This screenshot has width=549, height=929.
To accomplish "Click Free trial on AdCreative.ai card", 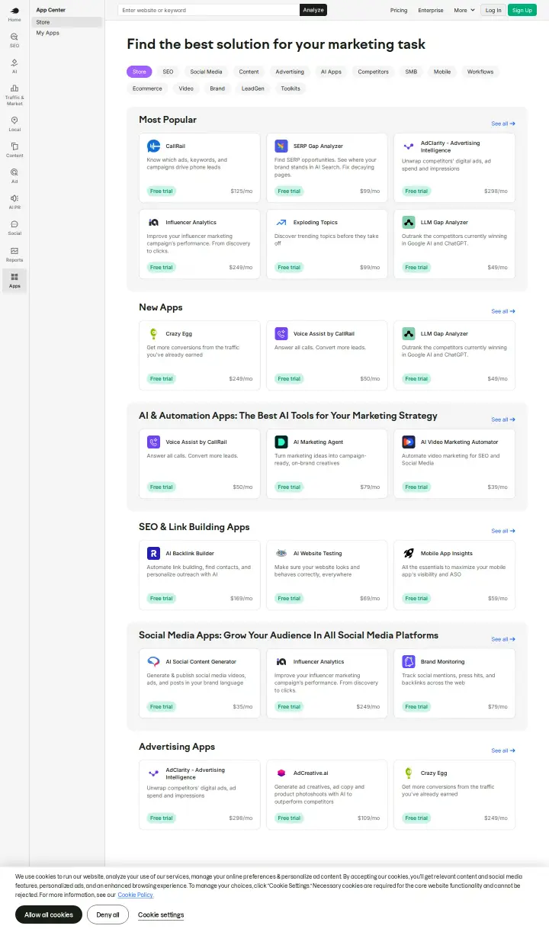I will (289, 818).
